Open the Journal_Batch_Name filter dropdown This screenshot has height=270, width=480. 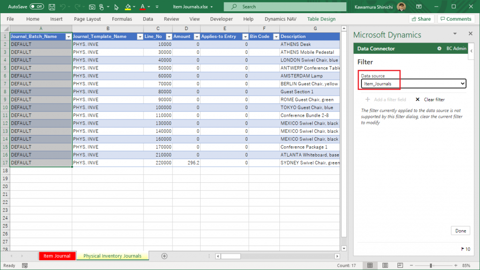(x=68, y=37)
